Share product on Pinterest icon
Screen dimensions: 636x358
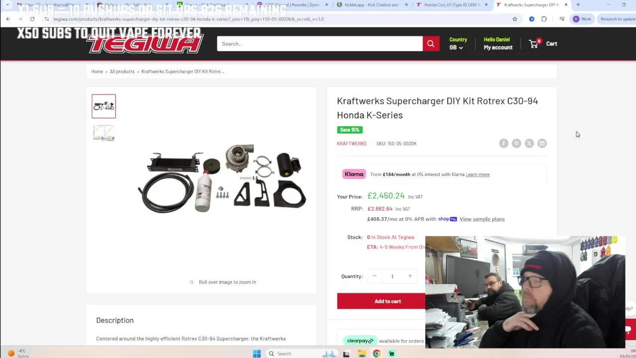click(517, 143)
